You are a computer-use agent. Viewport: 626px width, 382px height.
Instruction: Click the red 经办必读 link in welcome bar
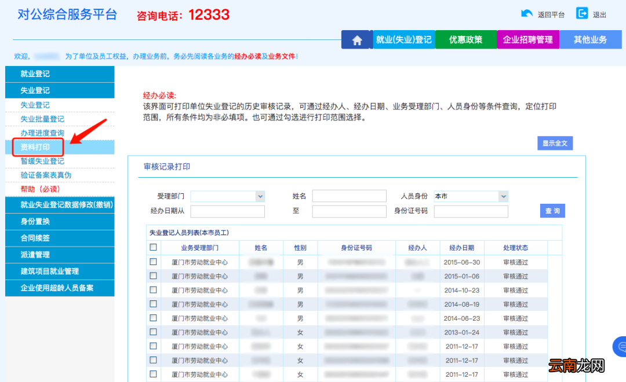click(x=248, y=56)
